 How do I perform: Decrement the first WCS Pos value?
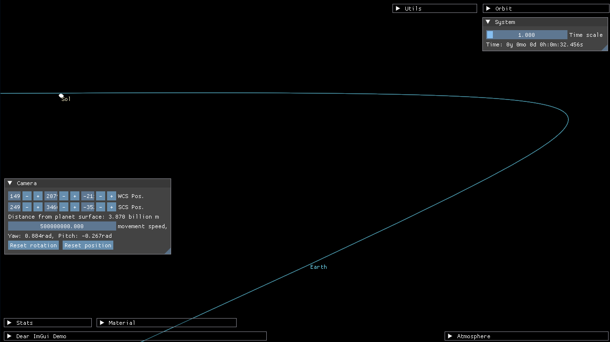27,196
